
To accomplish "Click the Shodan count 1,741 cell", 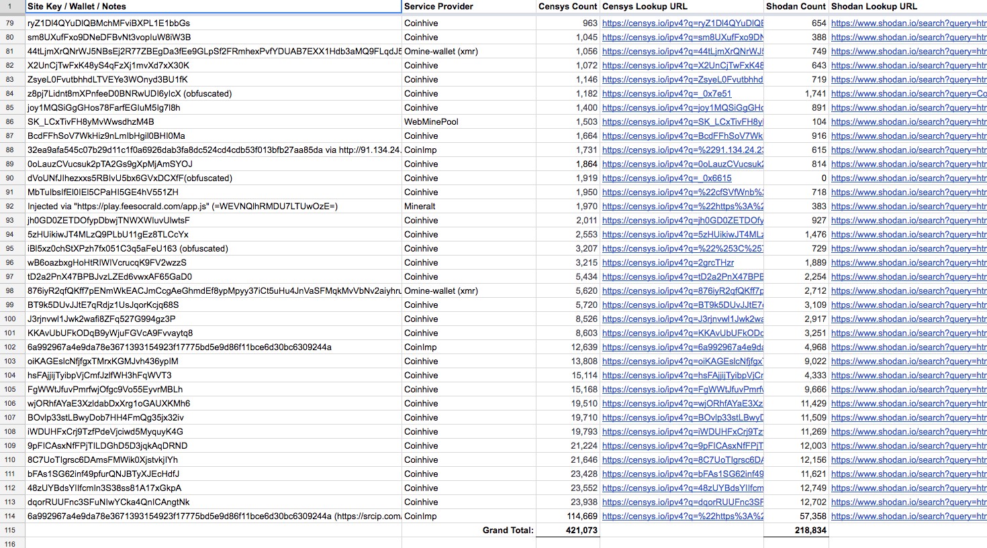I will click(x=796, y=93).
